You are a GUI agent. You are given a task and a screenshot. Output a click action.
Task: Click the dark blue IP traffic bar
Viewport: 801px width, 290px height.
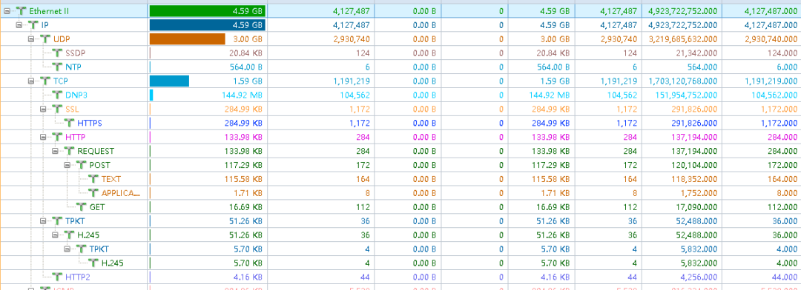coord(208,24)
